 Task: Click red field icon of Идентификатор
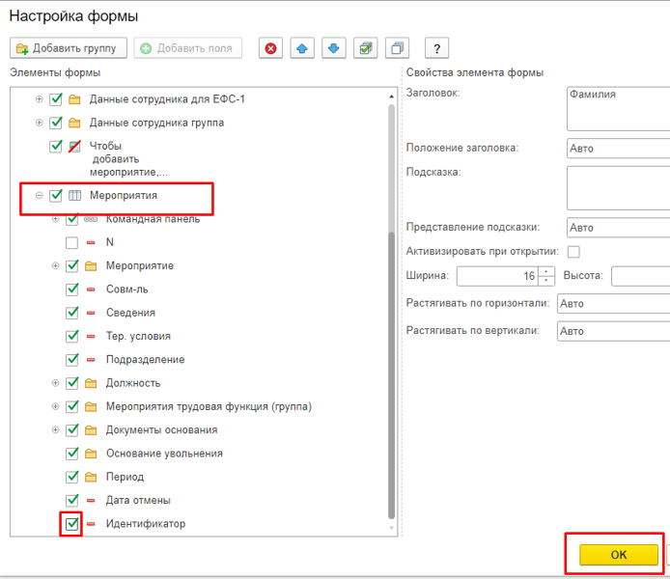[x=91, y=524]
